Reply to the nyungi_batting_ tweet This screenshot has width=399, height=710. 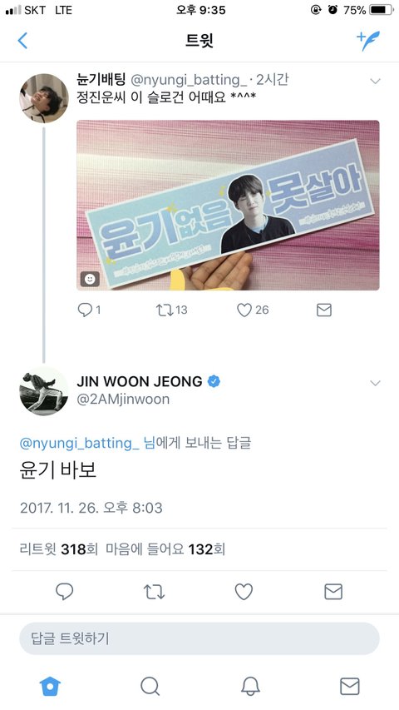85,310
